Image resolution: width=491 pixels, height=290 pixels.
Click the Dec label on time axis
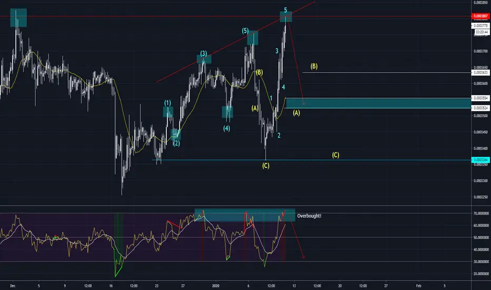click(13, 286)
